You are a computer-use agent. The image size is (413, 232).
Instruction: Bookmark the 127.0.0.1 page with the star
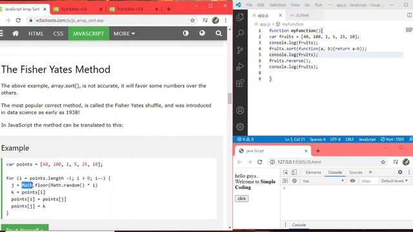[383, 162]
